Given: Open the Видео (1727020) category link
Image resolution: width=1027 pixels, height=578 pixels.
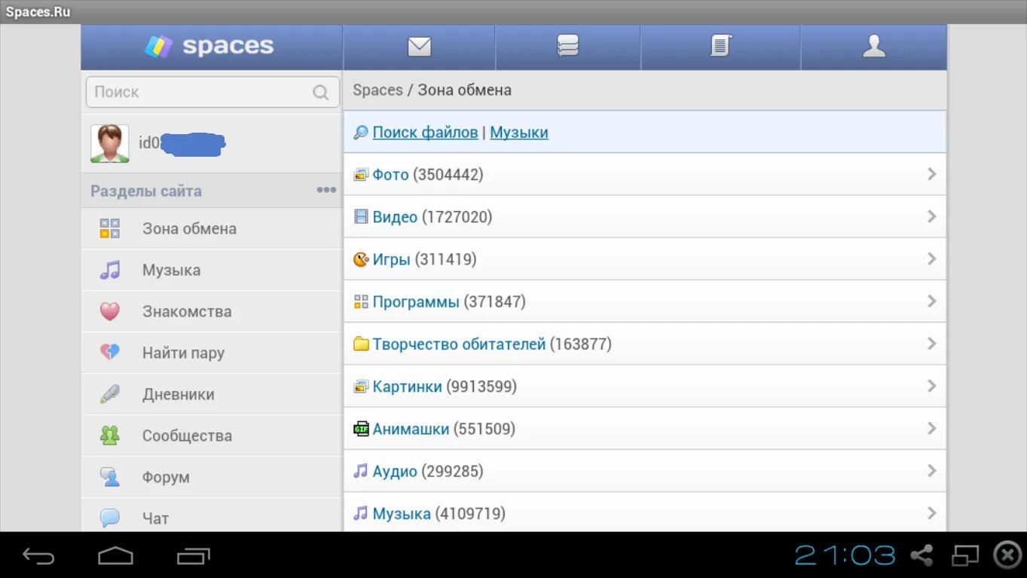Looking at the screenshot, I should 433,217.
